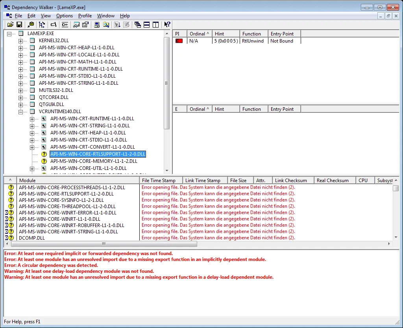Screen dimensions: 403x328
Task: Open the File menu
Action: (x=18, y=16)
